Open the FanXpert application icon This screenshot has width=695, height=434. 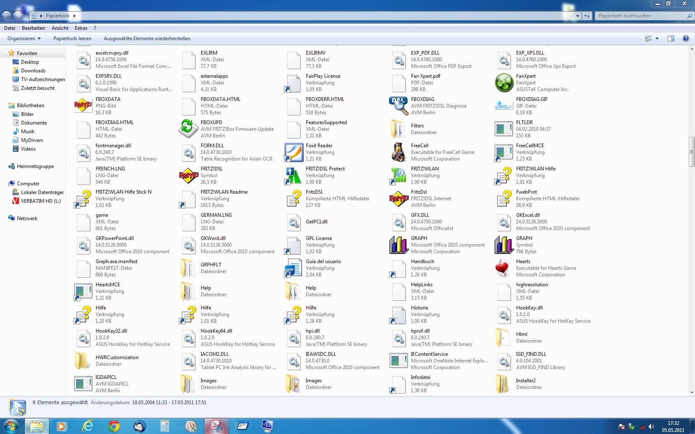pyautogui.click(x=504, y=83)
